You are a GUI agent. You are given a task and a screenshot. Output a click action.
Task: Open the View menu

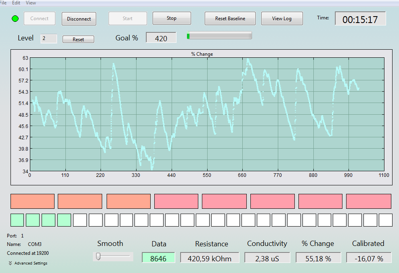pyautogui.click(x=31, y=3)
